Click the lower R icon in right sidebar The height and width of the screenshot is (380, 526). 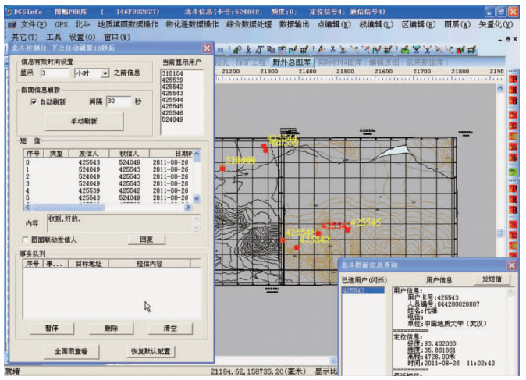coord(514,200)
